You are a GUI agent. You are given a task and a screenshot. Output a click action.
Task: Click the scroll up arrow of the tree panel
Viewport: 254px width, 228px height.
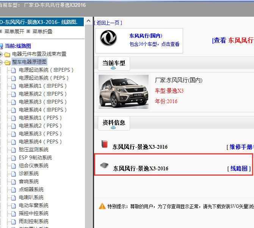point(88,21)
